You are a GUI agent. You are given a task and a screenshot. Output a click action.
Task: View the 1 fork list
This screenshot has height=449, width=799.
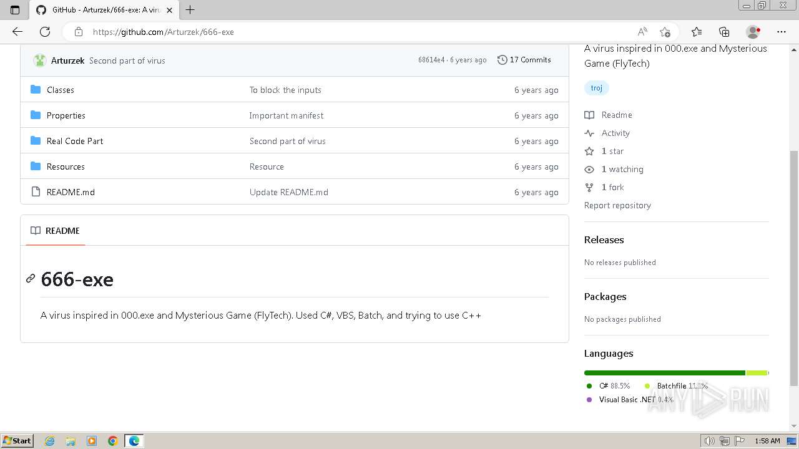tap(604, 187)
